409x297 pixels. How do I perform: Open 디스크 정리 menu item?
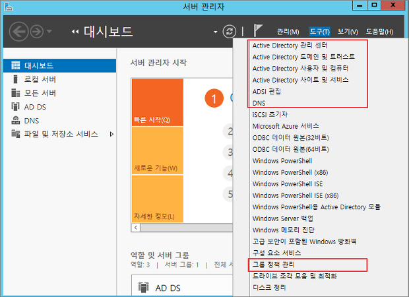[x=269, y=288]
